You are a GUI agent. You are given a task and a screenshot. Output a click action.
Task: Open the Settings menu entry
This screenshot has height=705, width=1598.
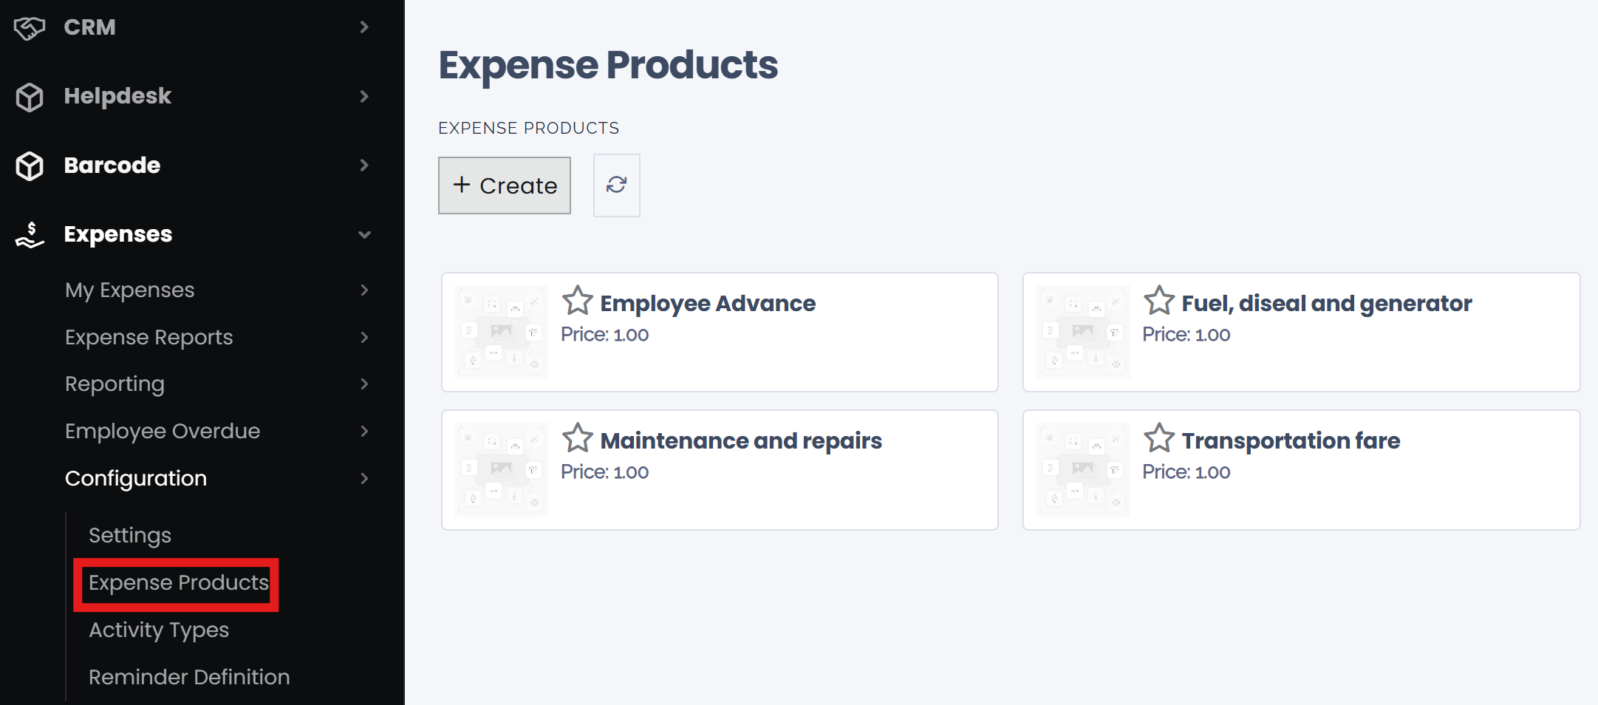click(x=129, y=534)
